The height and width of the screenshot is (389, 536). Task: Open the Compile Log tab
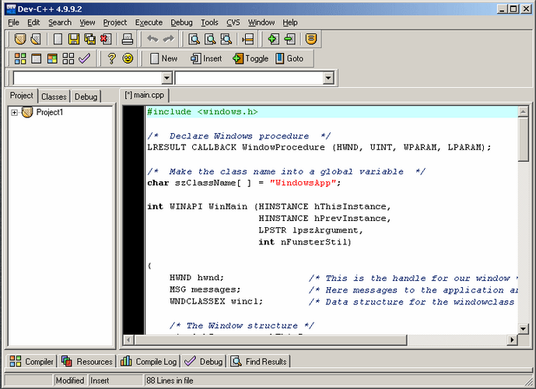tap(149, 361)
